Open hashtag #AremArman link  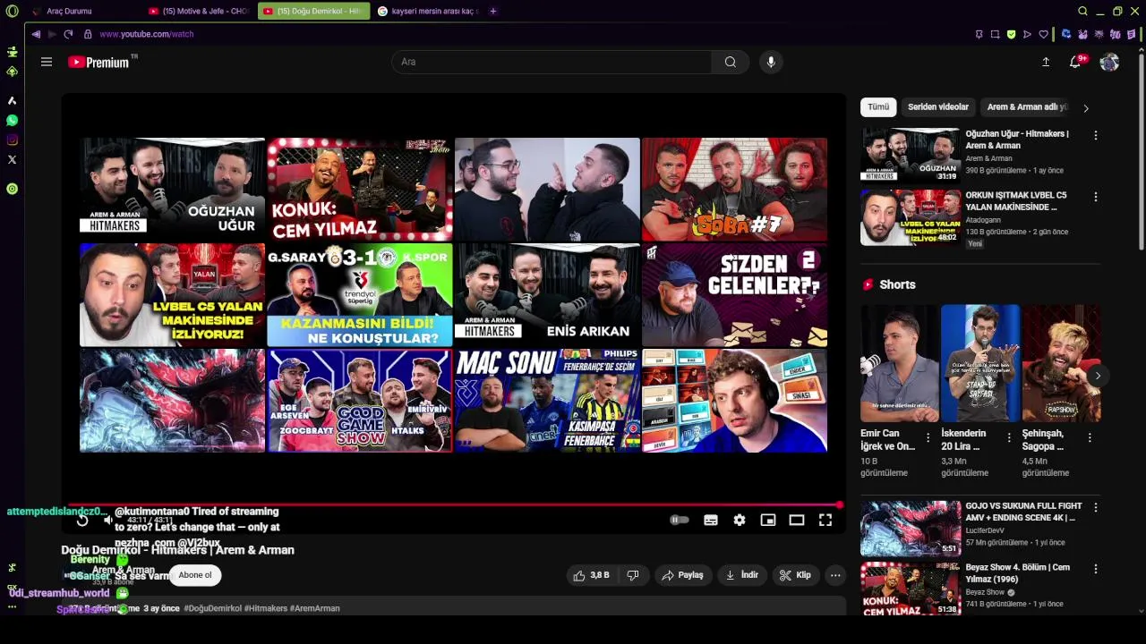point(315,608)
